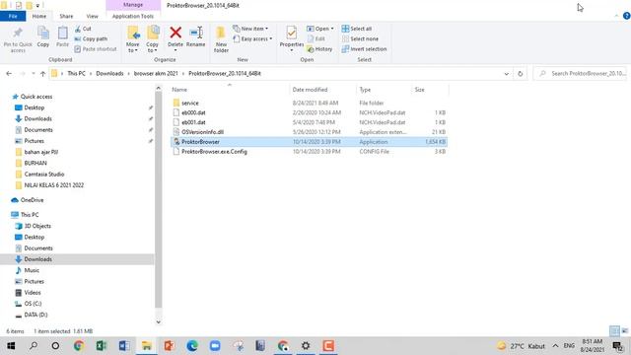Select 3D Objects under This PC
The image size is (631, 355).
37,226
